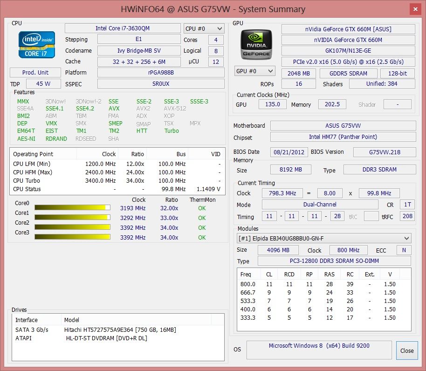Viewport: 426px width, 371px height.
Task: Click the module type PC3-12800 DDR3 field
Action: click(x=335, y=261)
